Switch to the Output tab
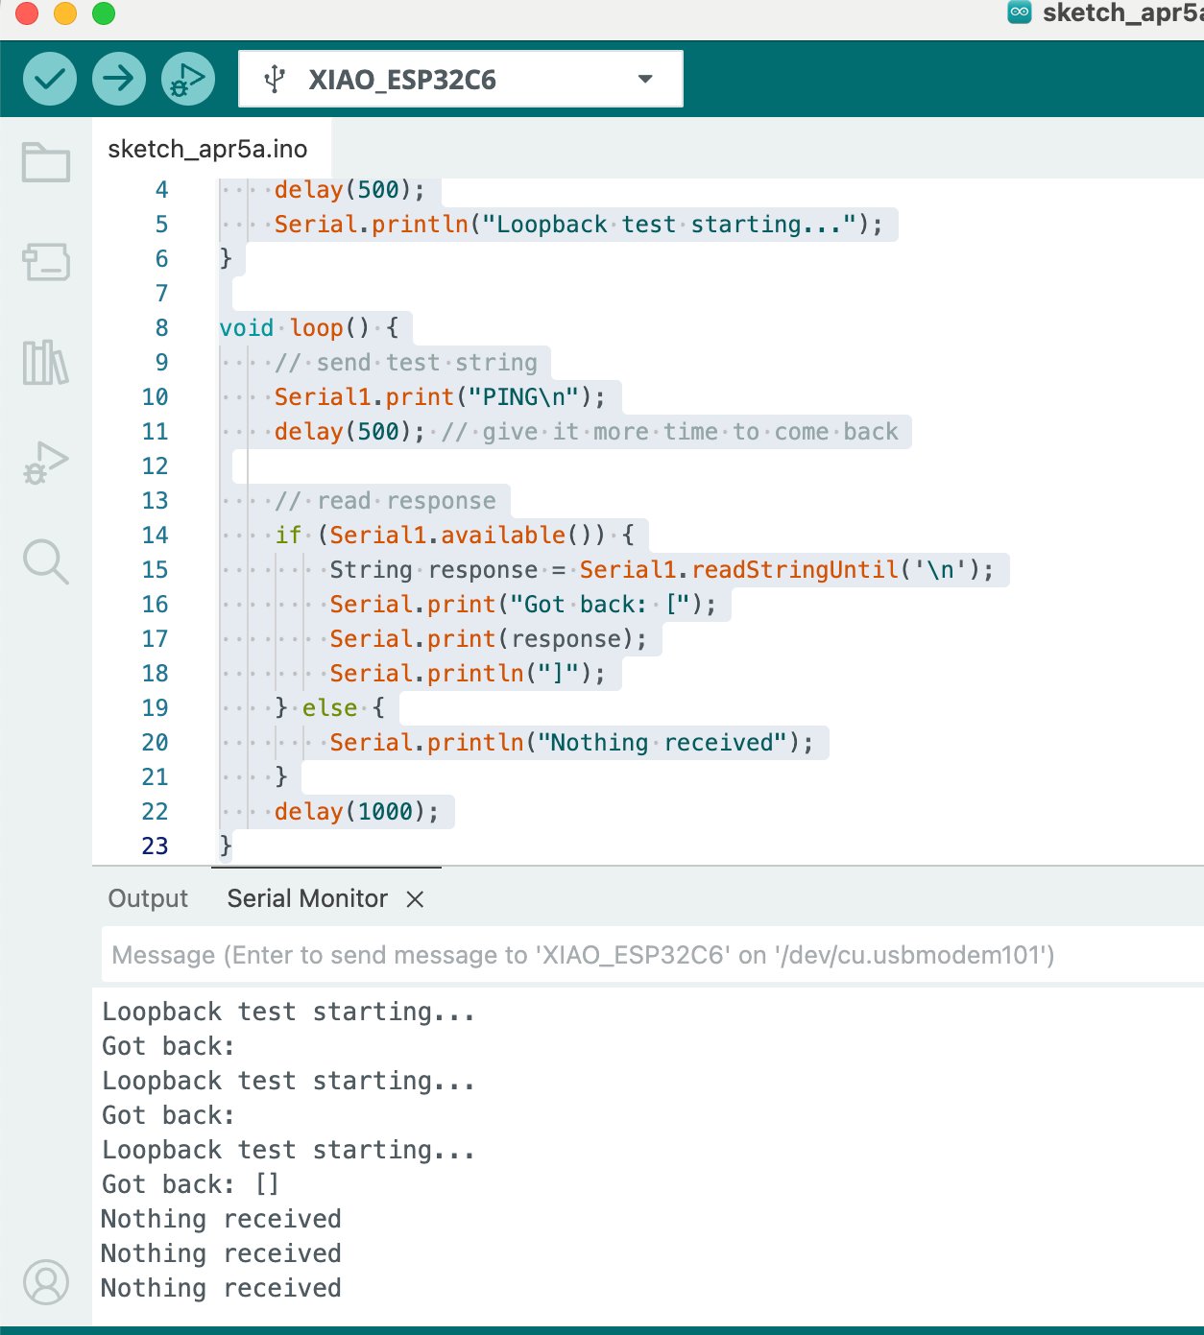 [147, 898]
